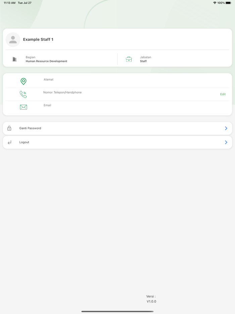Click the briefcase icon beside Jabatan
This screenshot has height=314, width=235.
(x=129, y=59)
